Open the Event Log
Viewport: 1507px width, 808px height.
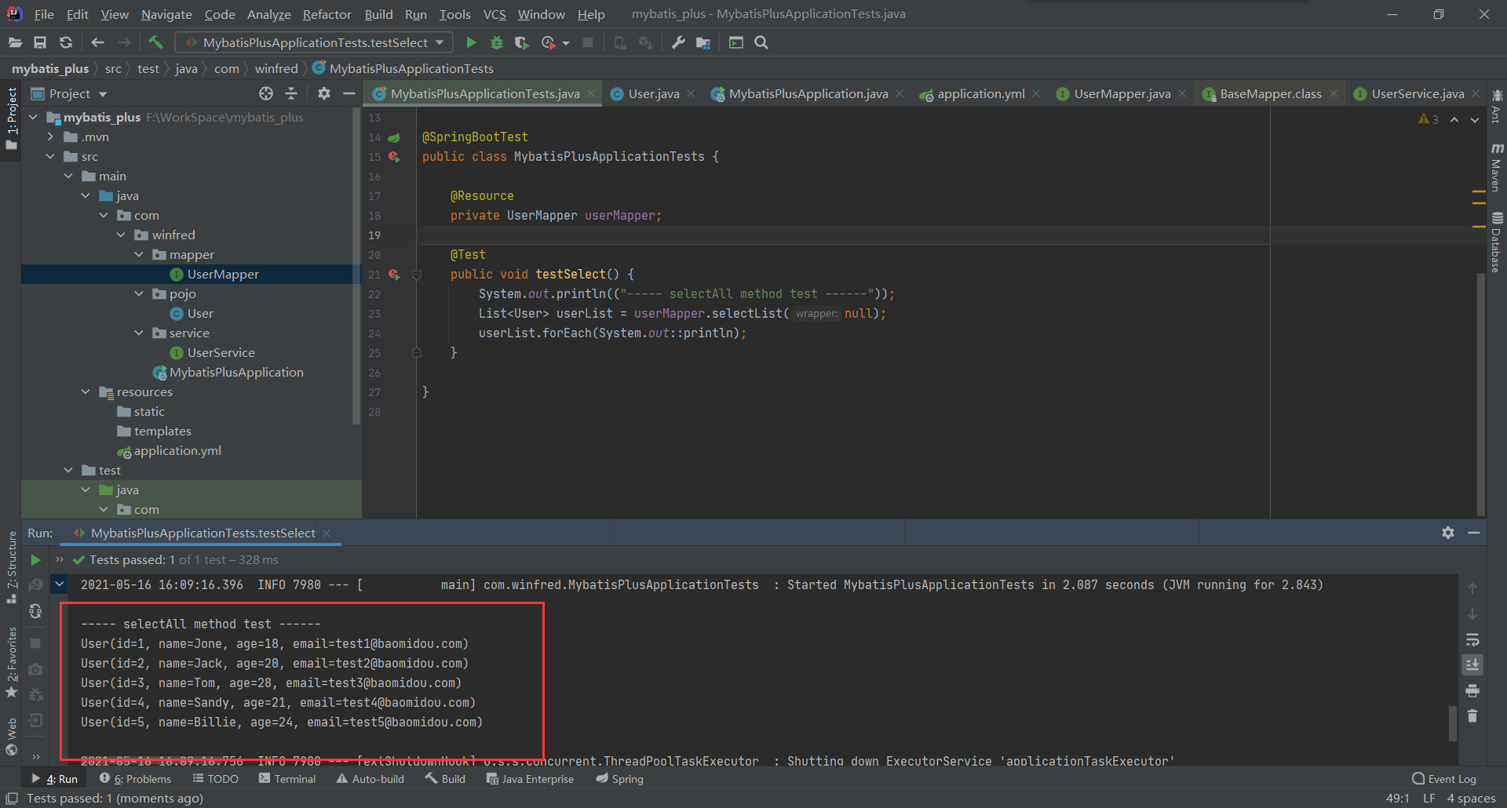[1444, 779]
